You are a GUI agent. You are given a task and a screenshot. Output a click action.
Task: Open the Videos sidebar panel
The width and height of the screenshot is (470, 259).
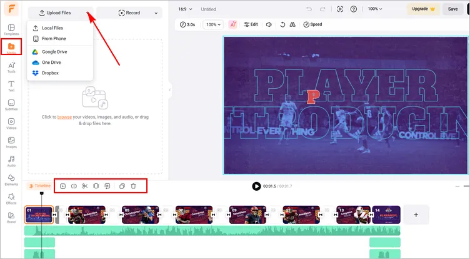coord(11,123)
